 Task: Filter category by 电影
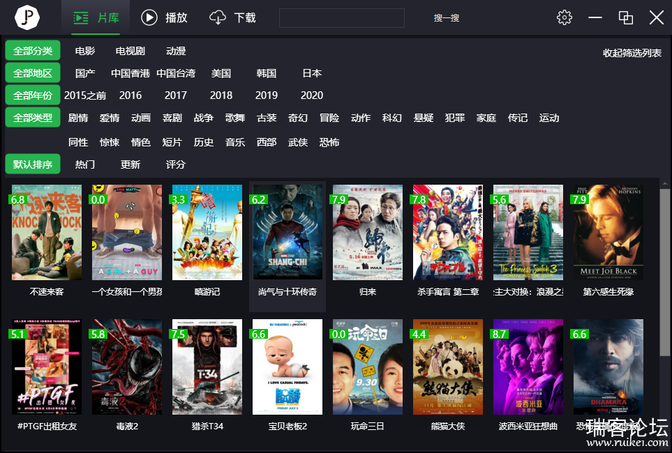coord(85,51)
